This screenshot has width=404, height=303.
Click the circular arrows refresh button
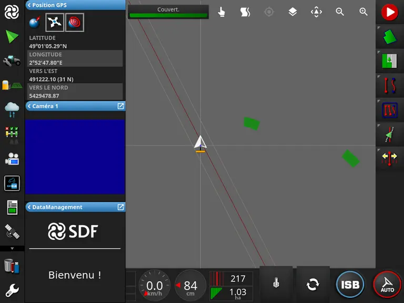pyautogui.click(x=313, y=285)
